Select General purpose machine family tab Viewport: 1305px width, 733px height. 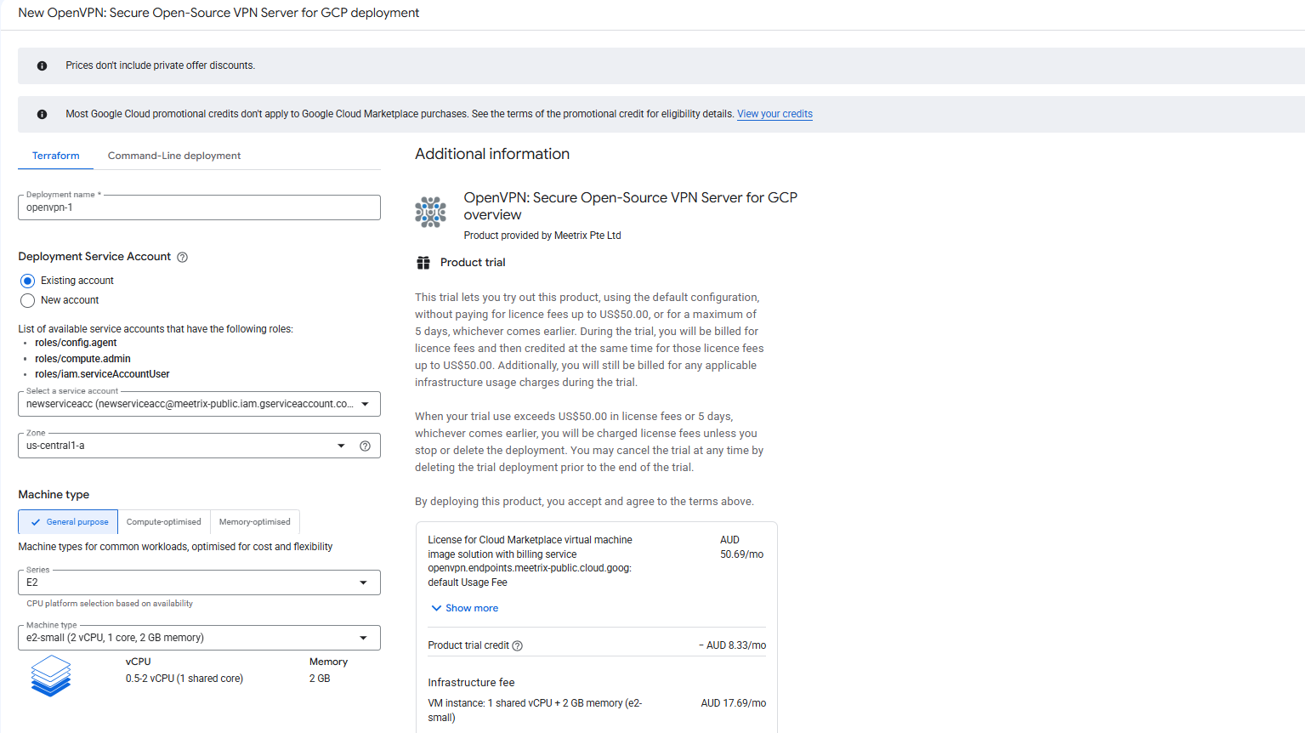pos(70,522)
